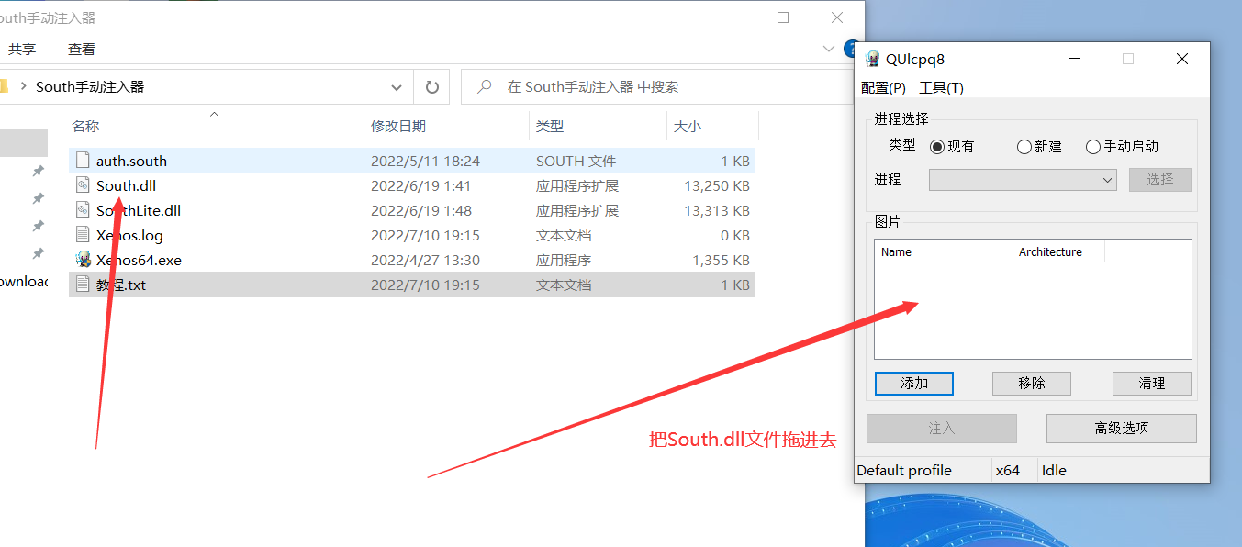Click the 选择 button next to process

pyautogui.click(x=1160, y=180)
